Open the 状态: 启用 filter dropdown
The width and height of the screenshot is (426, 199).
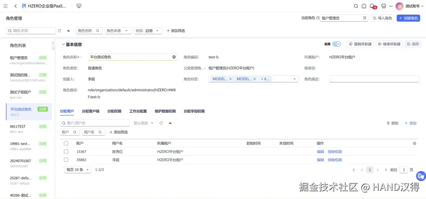148,31
